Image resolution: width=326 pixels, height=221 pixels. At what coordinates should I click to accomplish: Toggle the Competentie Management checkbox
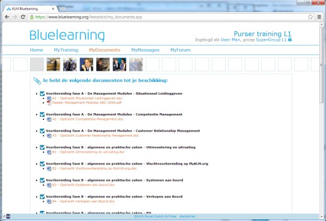[x=42, y=114]
